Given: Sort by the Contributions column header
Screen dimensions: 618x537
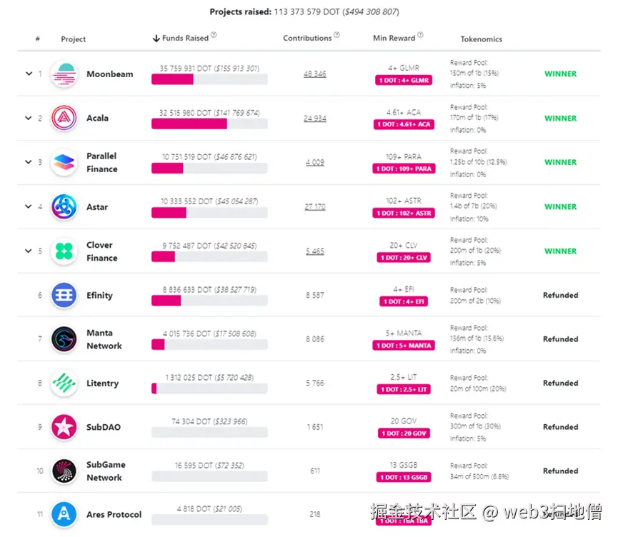Looking at the screenshot, I should pyautogui.click(x=307, y=38).
